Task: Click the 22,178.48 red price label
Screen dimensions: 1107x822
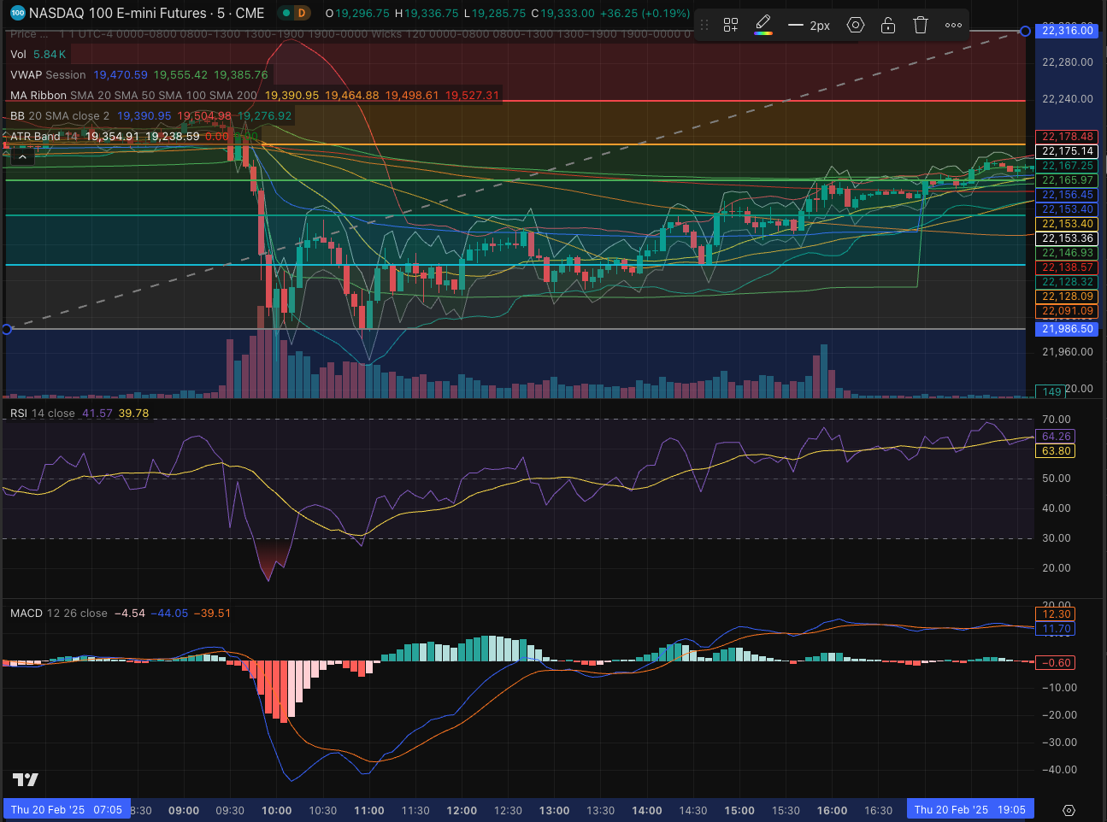Action: pyautogui.click(x=1068, y=137)
